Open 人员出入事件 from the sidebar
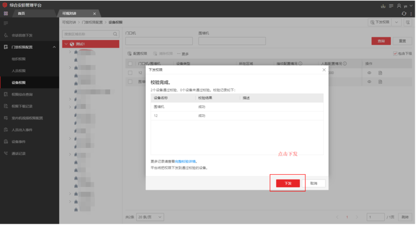The height and width of the screenshot is (225, 416). (22, 130)
